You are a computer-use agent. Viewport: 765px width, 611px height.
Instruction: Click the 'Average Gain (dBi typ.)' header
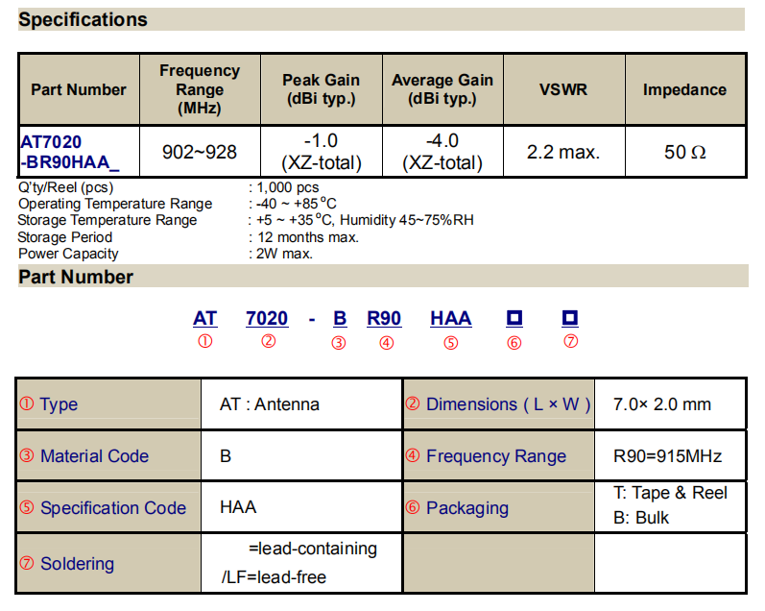pyautogui.click(x=442, y=89)
